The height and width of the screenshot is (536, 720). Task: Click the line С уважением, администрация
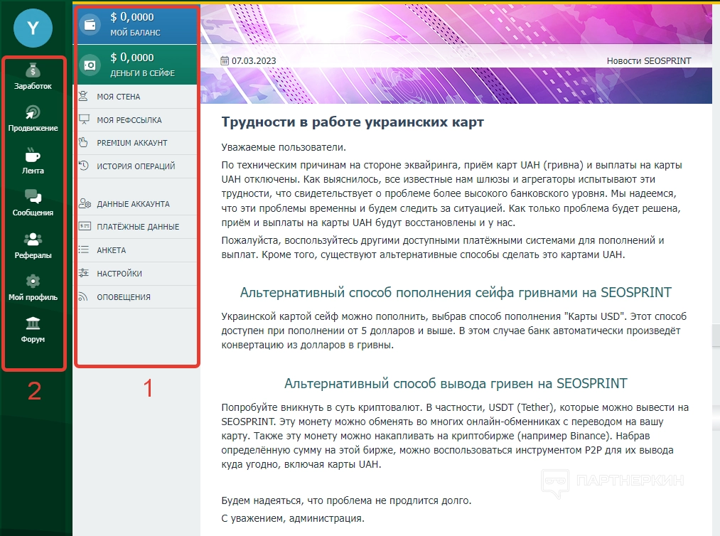pyautogui.click(x=293, y=518)
